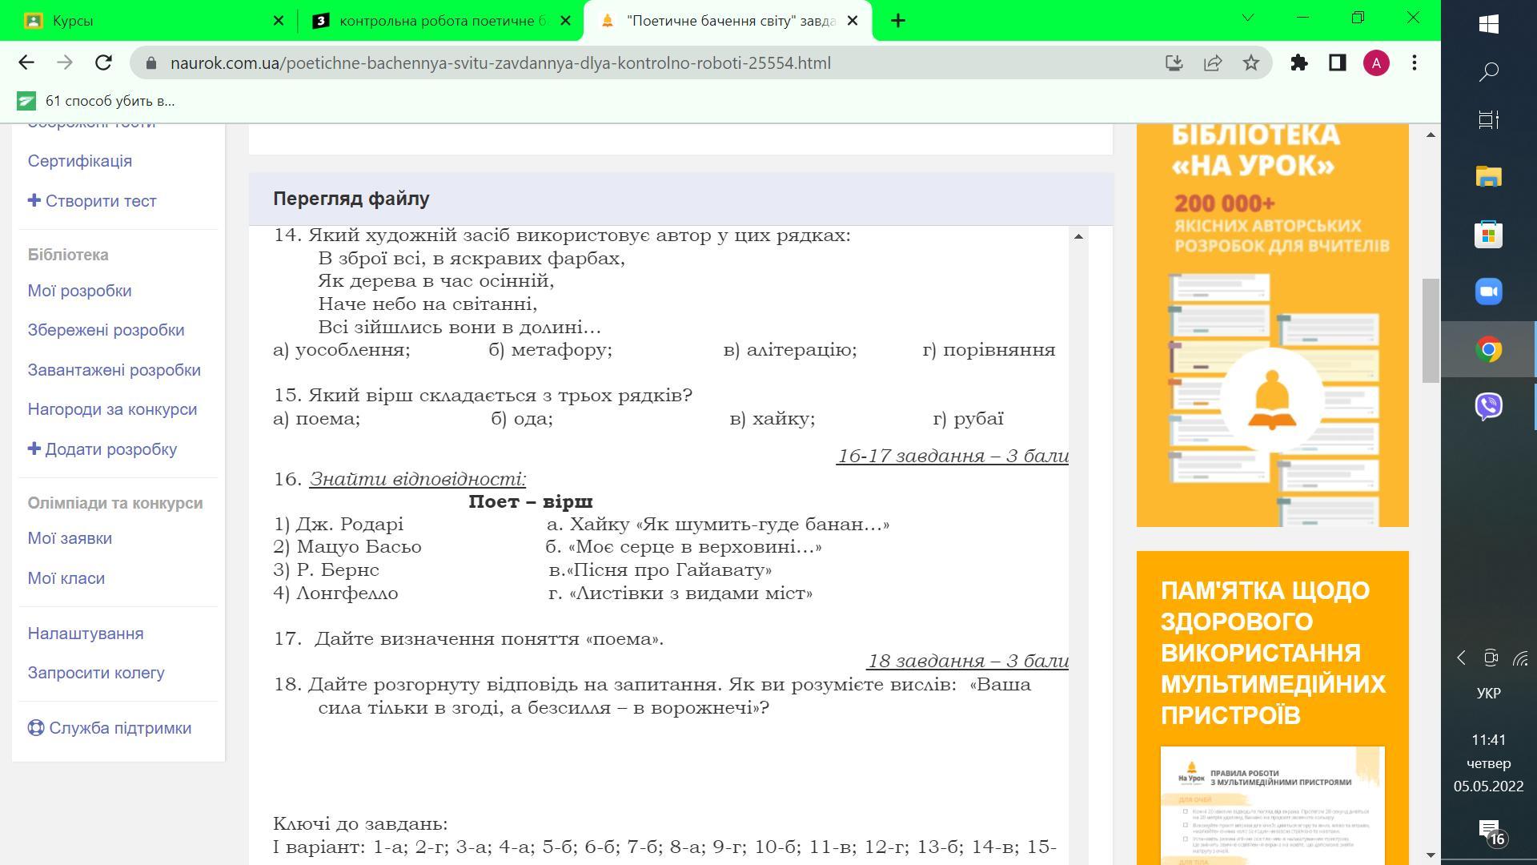Screen dimensions: 1537x865
Task: Open Windows Start menu
Action: 1488,24
